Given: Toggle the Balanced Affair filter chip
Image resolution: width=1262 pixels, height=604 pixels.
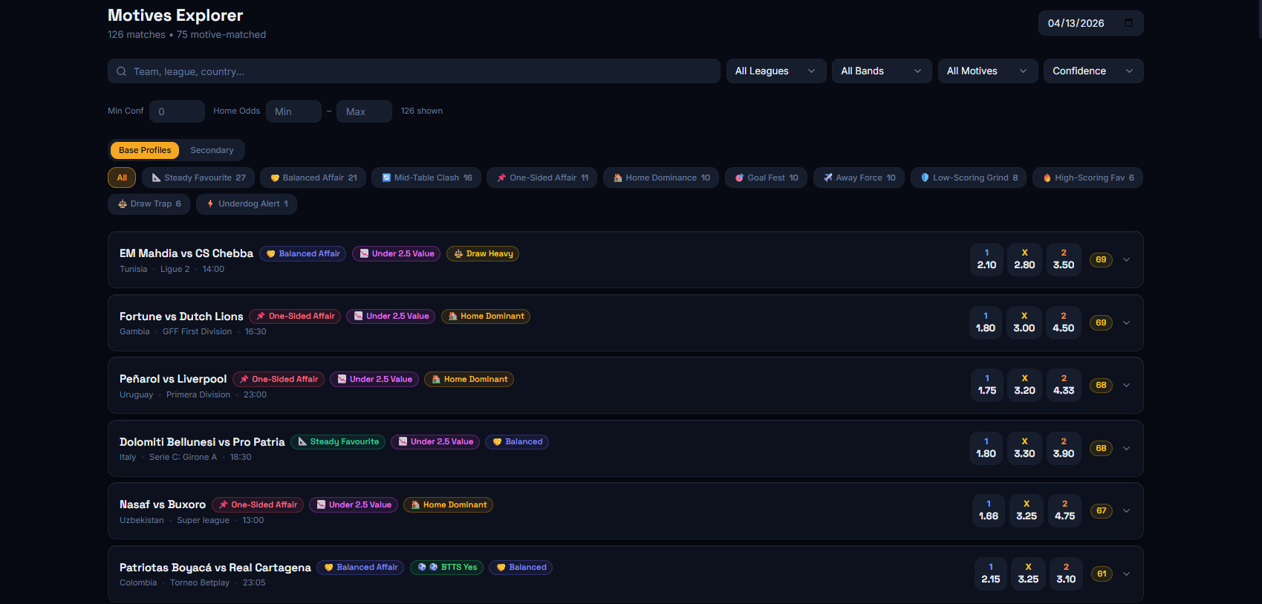Looking at the screenshot, I should pyautogui.click(x=313, y=178).
